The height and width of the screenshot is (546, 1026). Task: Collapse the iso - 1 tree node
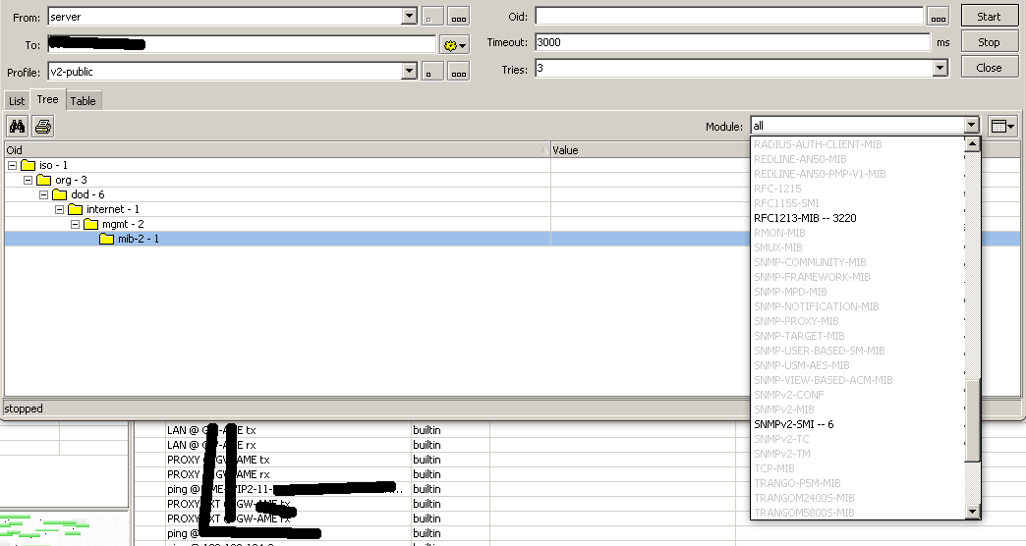pyautogui.click(x=12, y=165)
